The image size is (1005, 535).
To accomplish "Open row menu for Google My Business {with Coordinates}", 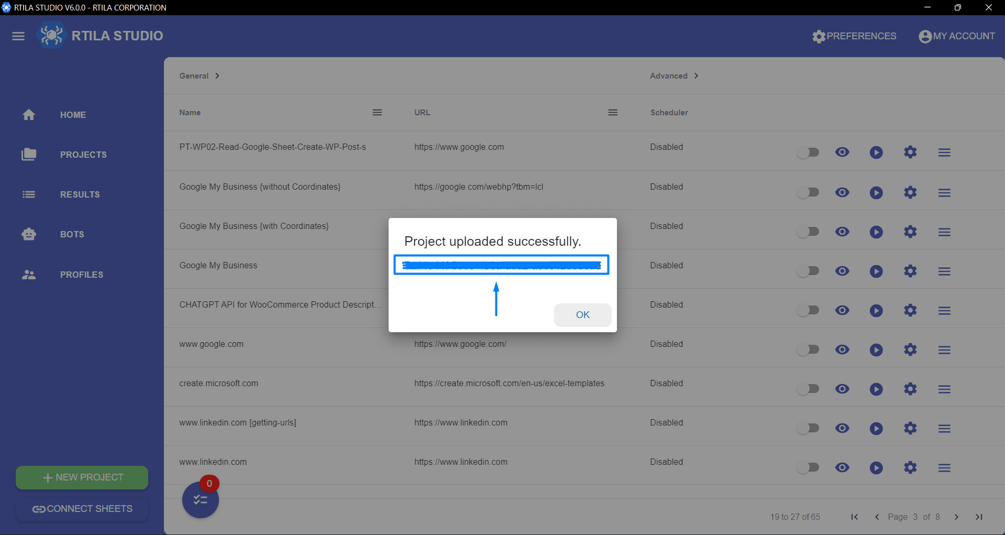I will [x=944, y=232].
